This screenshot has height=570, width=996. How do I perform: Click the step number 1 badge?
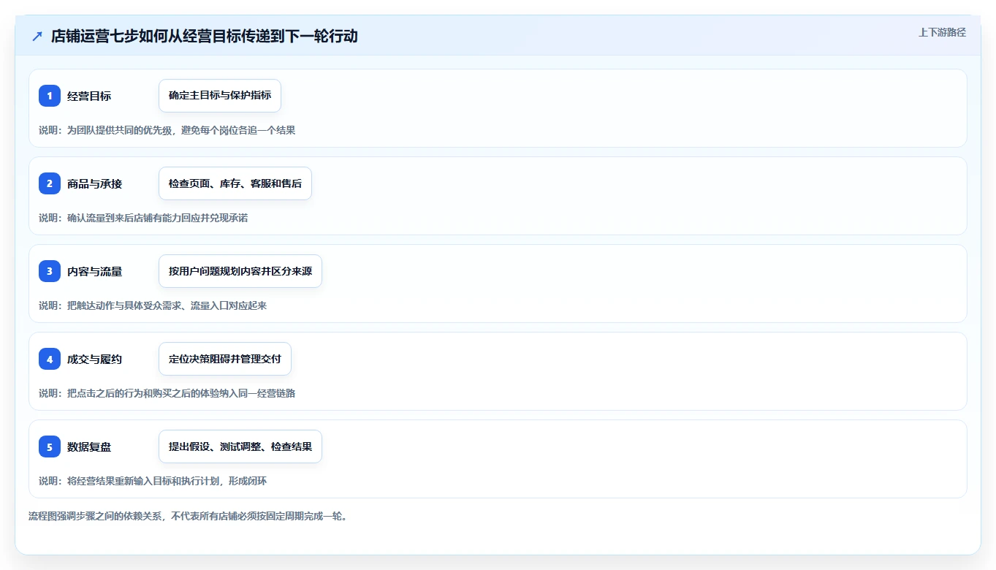tap(50, 96)
